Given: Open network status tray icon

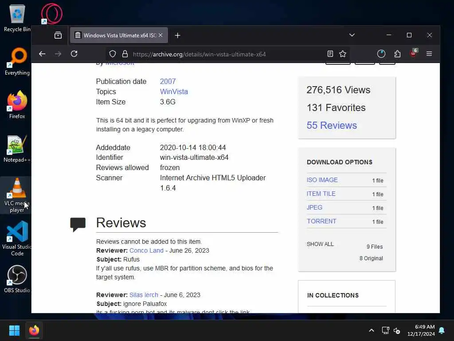Looking at the screenshot, I should coord(385,330).
